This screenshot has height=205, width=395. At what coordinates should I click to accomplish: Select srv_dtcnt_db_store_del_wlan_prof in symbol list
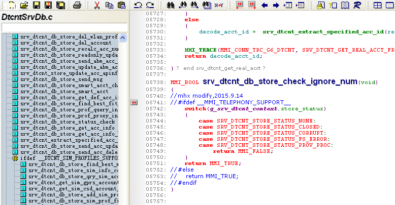[69, 36]
